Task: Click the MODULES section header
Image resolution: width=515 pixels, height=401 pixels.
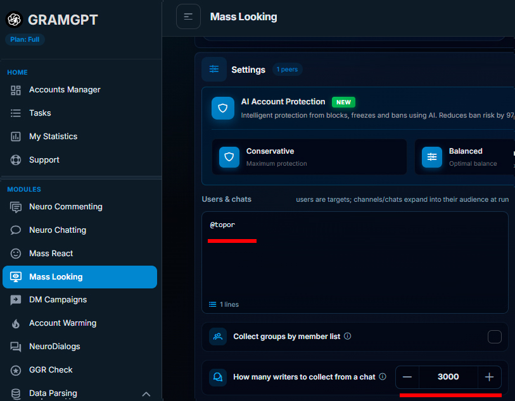Action: (x=24, y=190)
